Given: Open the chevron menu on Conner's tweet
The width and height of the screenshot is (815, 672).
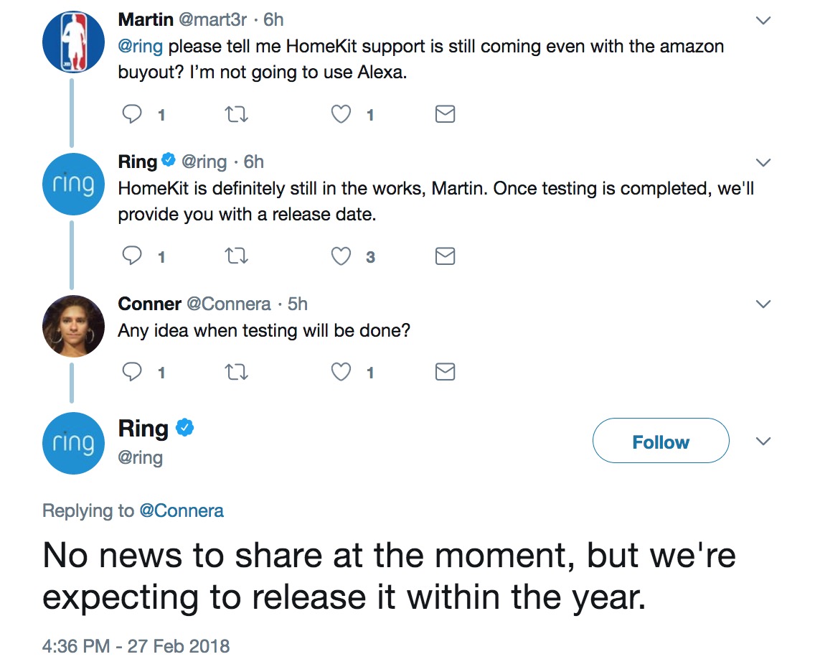Looking at the screenshot, I should 763,304.
